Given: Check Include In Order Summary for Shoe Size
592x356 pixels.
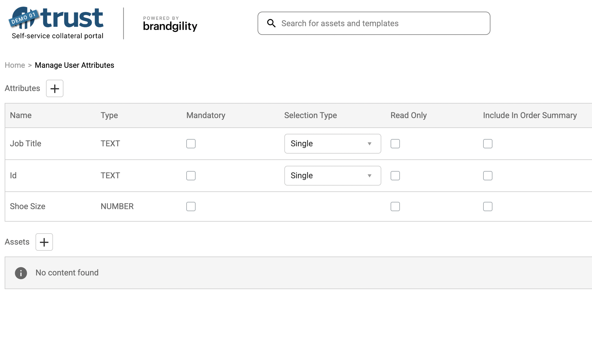Looking at the screenshot, I should [x=488, y=207].
